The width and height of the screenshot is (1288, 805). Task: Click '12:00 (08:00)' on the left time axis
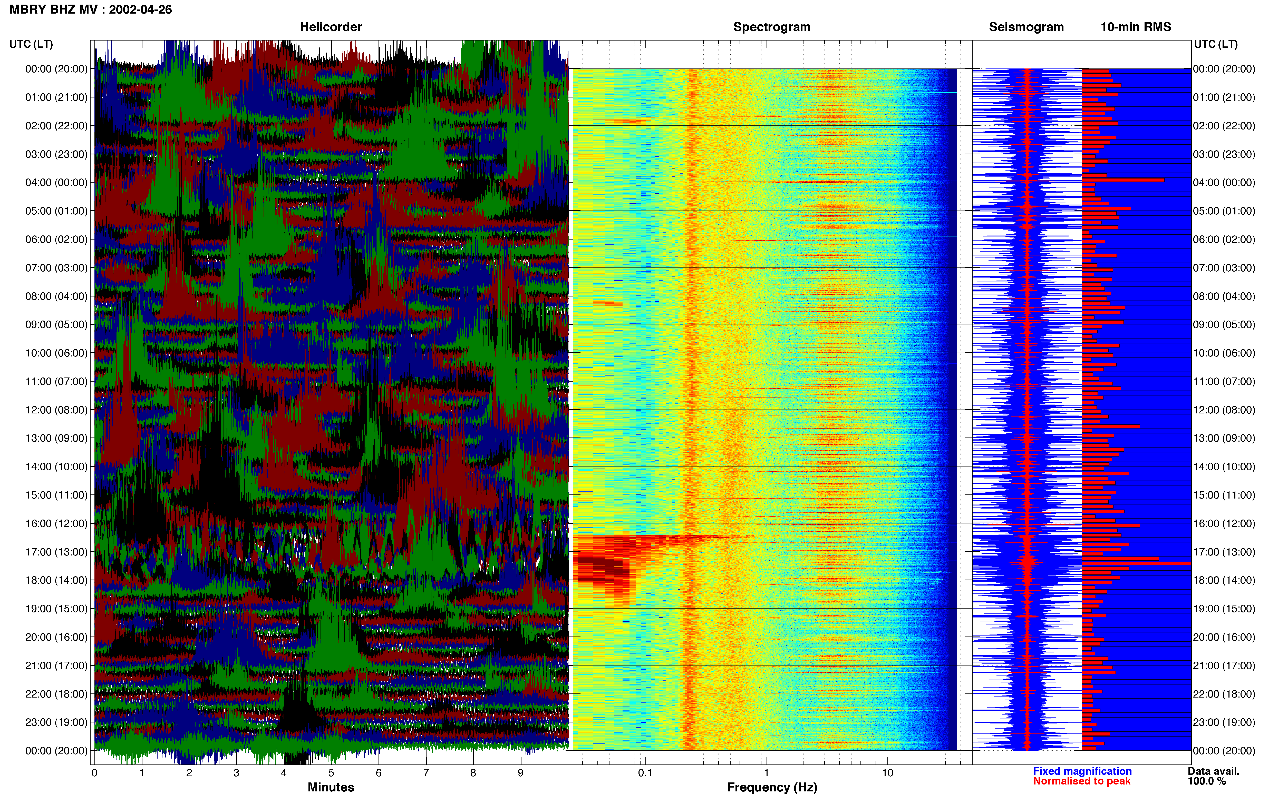tap(56, 410)
